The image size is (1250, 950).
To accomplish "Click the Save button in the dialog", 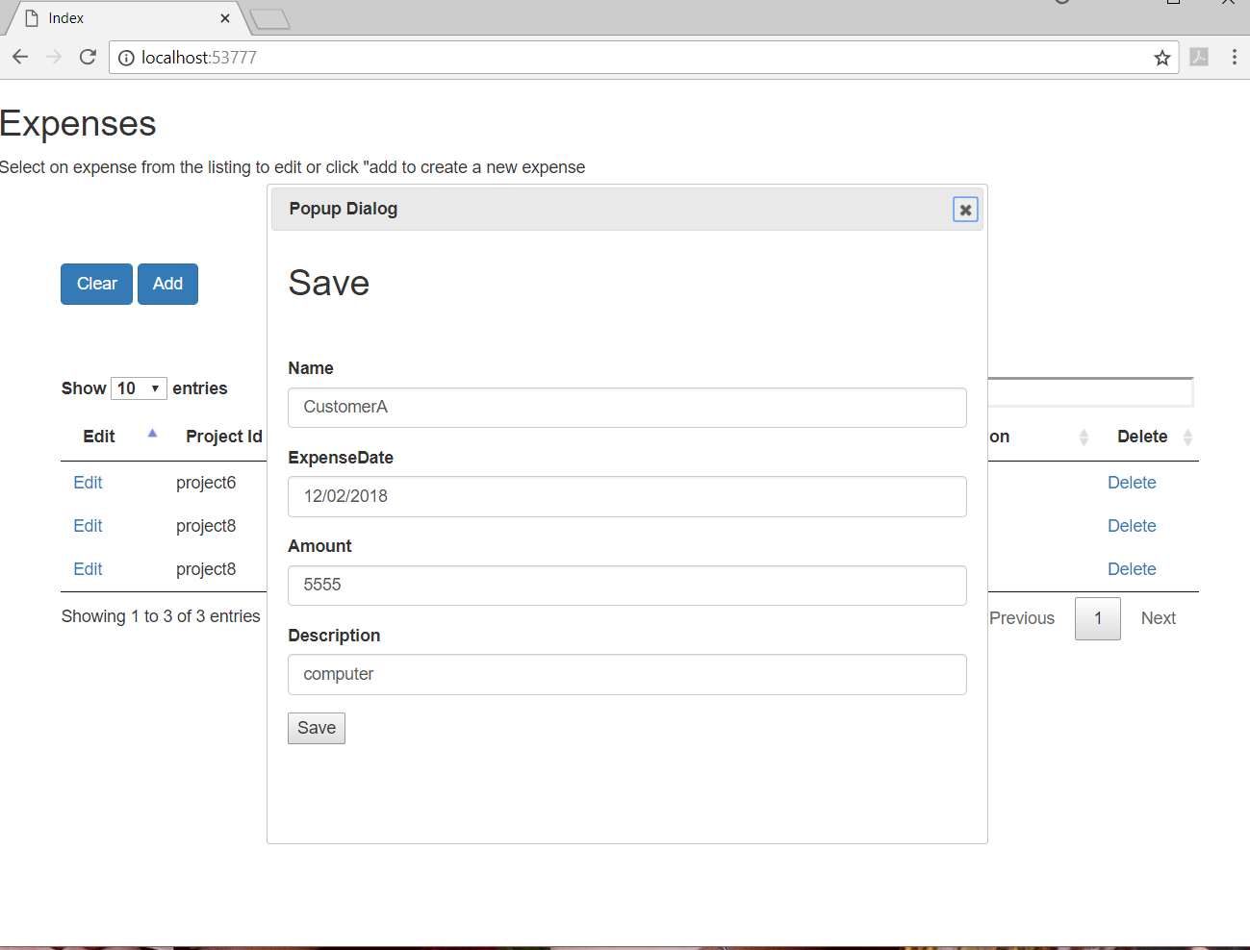I will tap(317, 728).
